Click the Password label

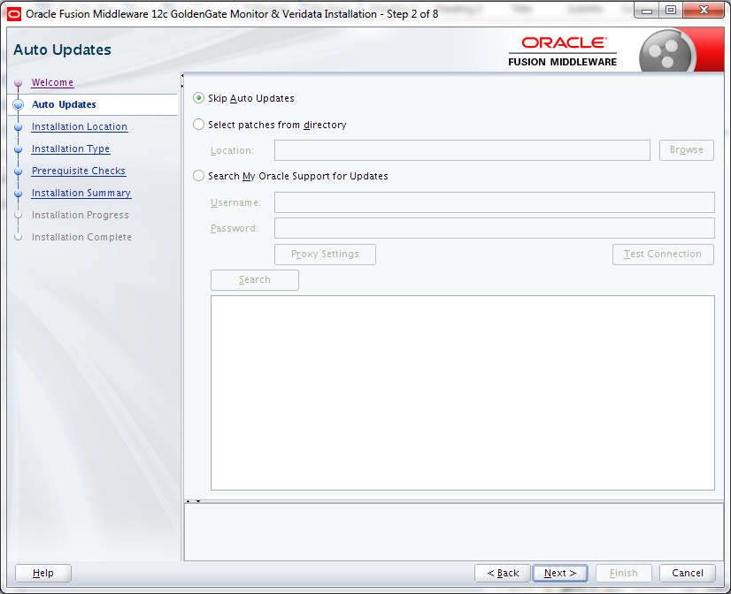[x=234, y=229]
